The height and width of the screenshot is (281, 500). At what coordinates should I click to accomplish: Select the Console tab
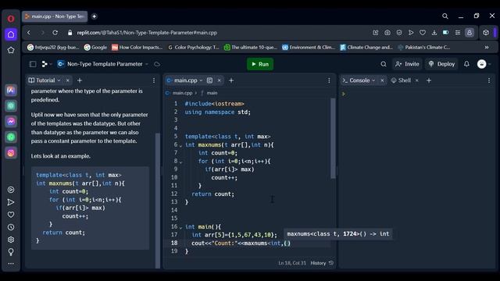click(359, 80)
